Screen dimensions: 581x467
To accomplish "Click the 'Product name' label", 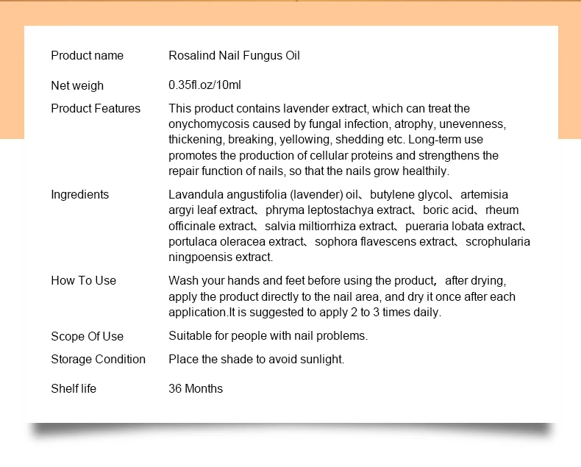I will tap(87, 56).
